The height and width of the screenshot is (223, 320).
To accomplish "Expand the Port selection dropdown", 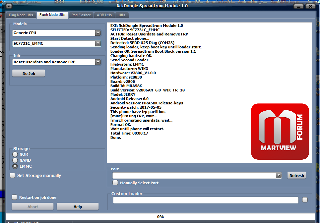I will click(279, 176).
